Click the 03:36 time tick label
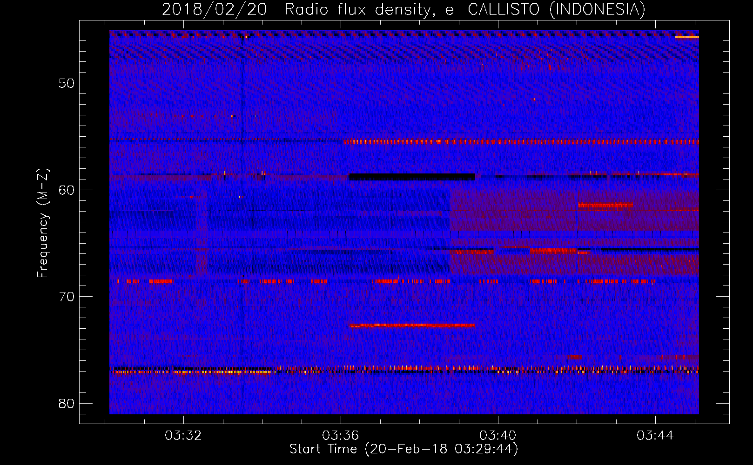 341,436
